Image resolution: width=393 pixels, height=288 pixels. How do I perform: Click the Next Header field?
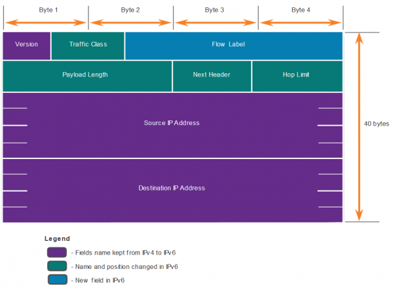pyautogui.click(x=212, y=75)
